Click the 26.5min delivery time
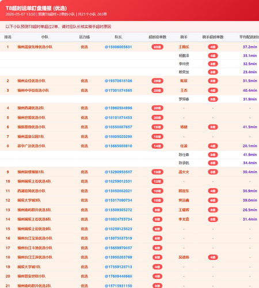 click(250, 210)
